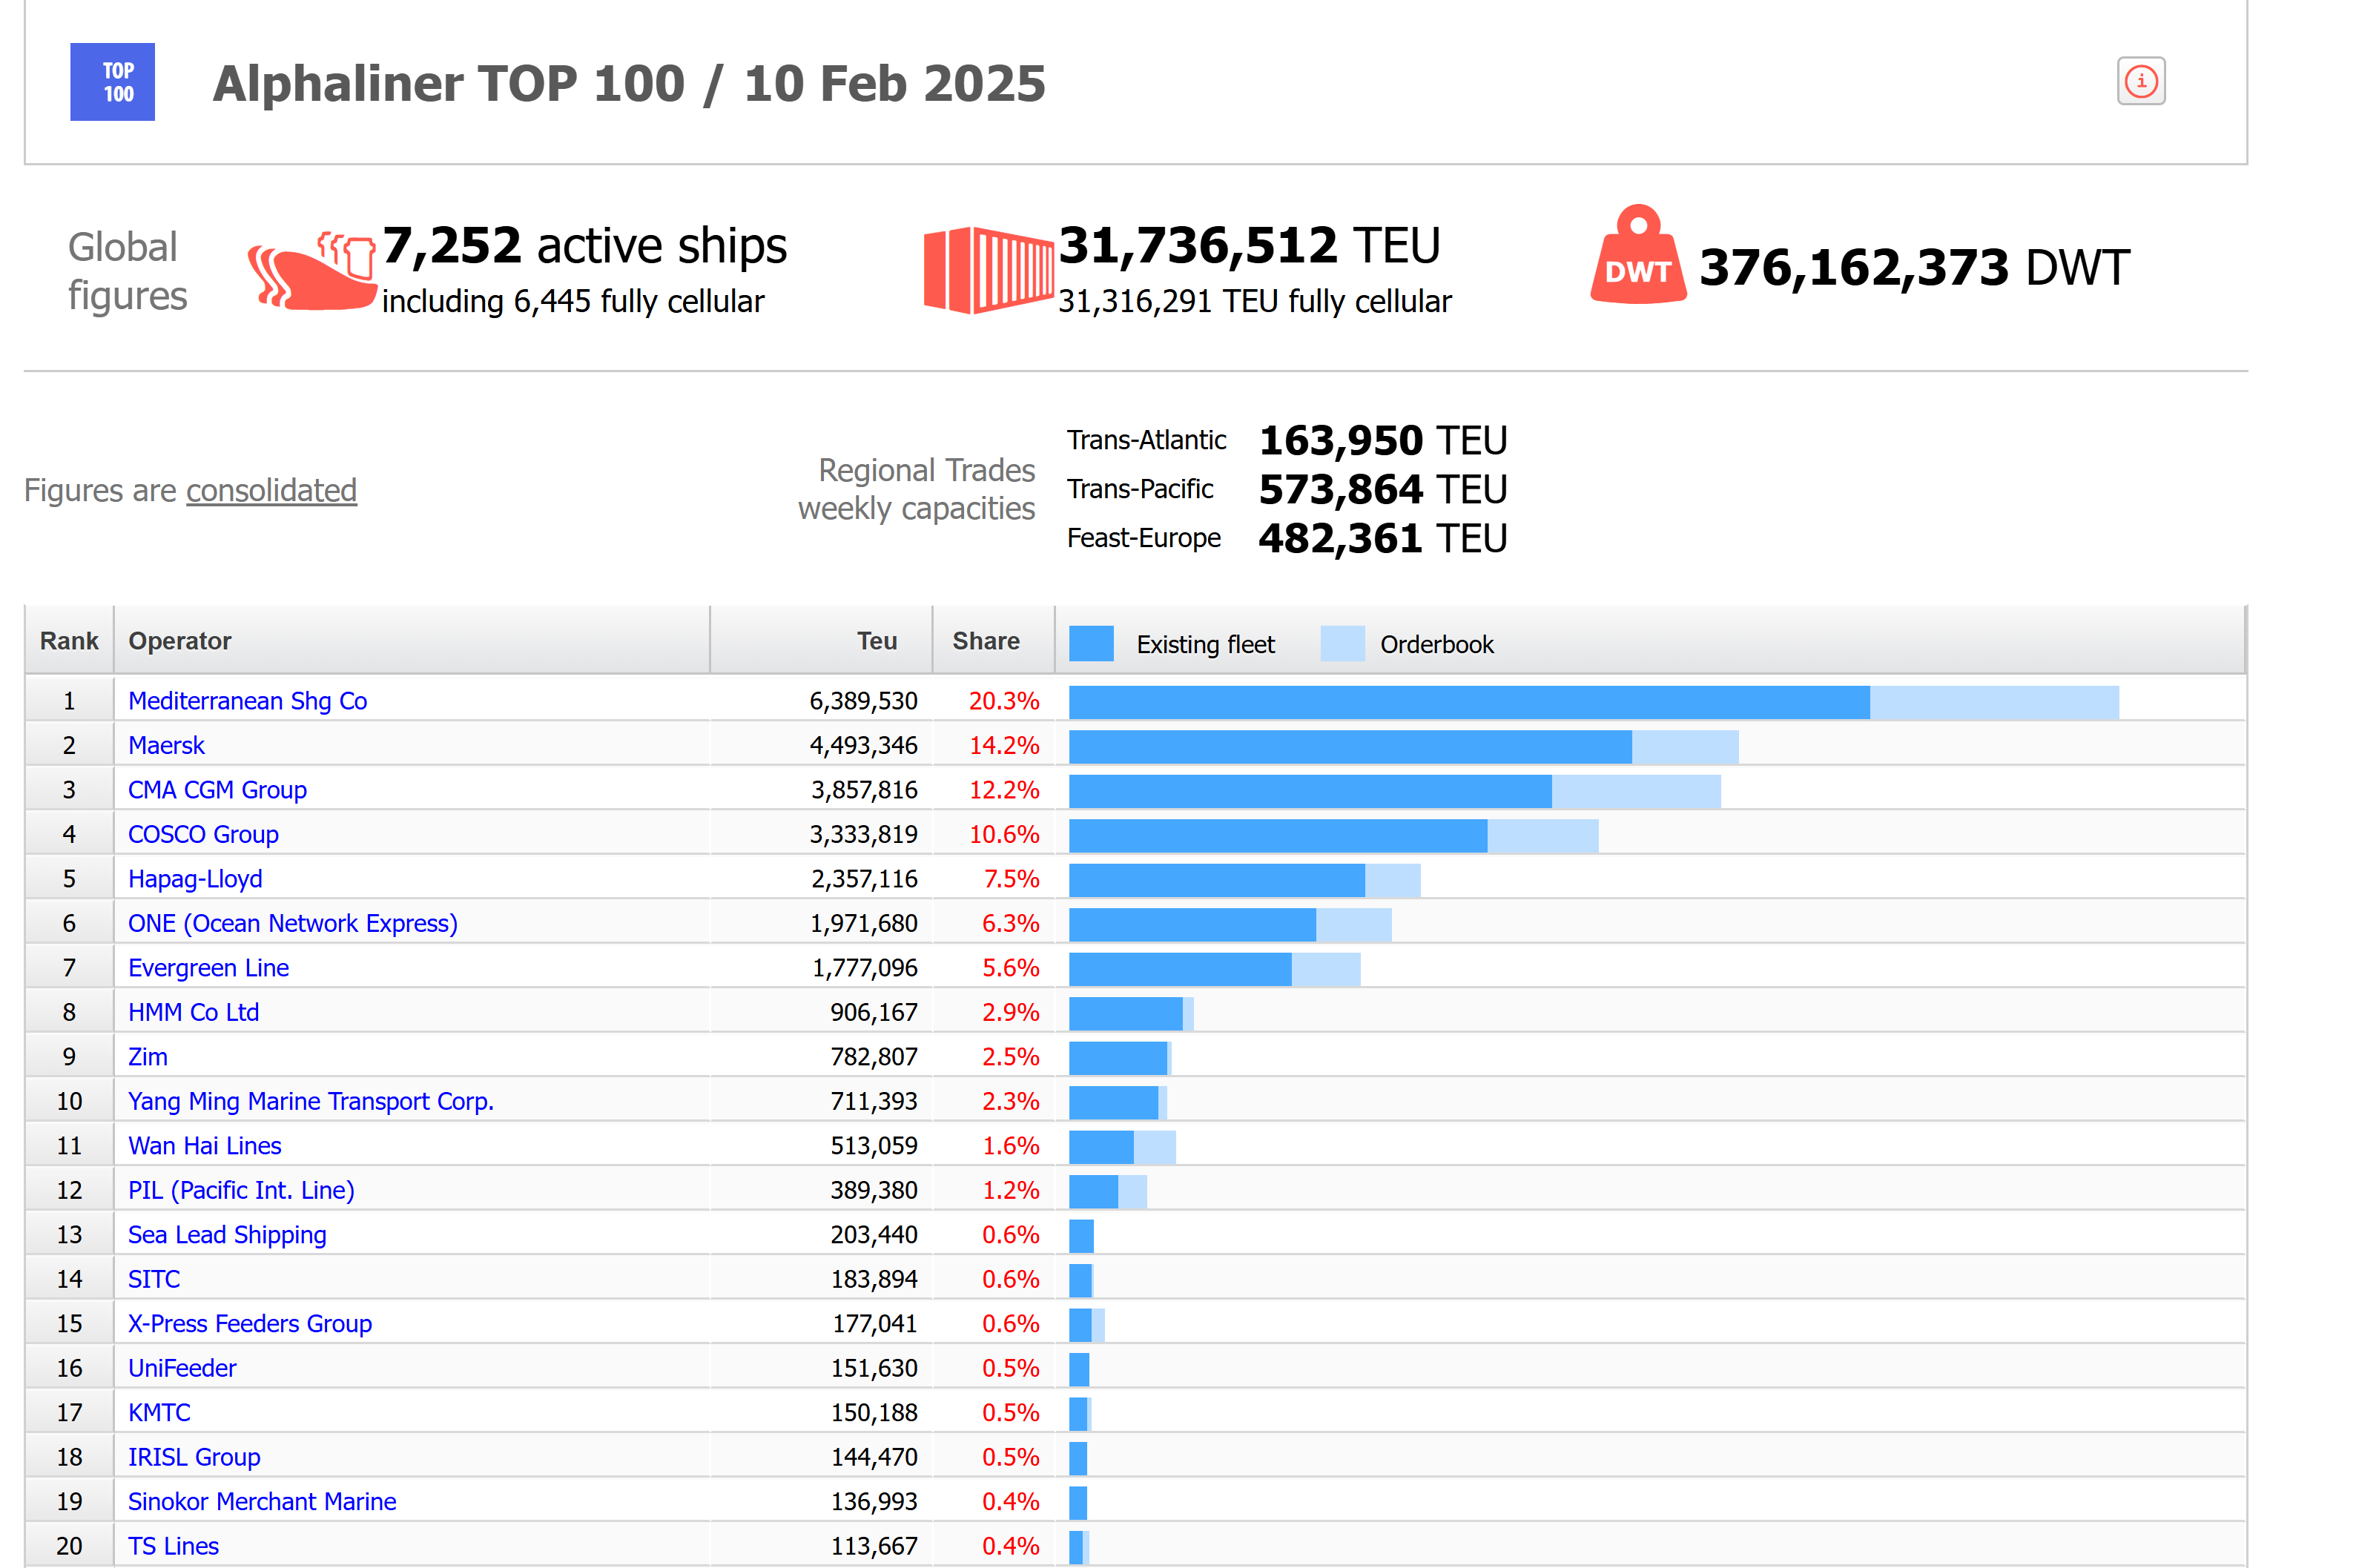
Task: Open the Maersk operator link
Action: [166, 745]
